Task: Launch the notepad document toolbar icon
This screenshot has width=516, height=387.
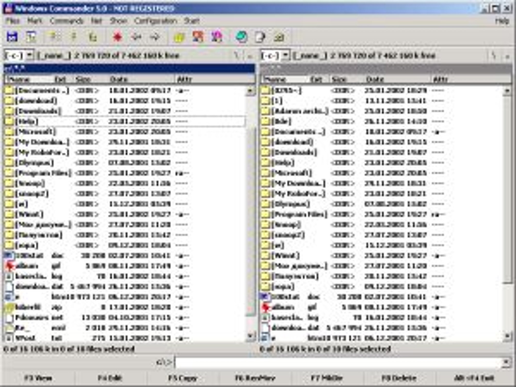Action: point(260,37)
